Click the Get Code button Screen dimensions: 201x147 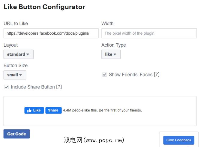16,134
